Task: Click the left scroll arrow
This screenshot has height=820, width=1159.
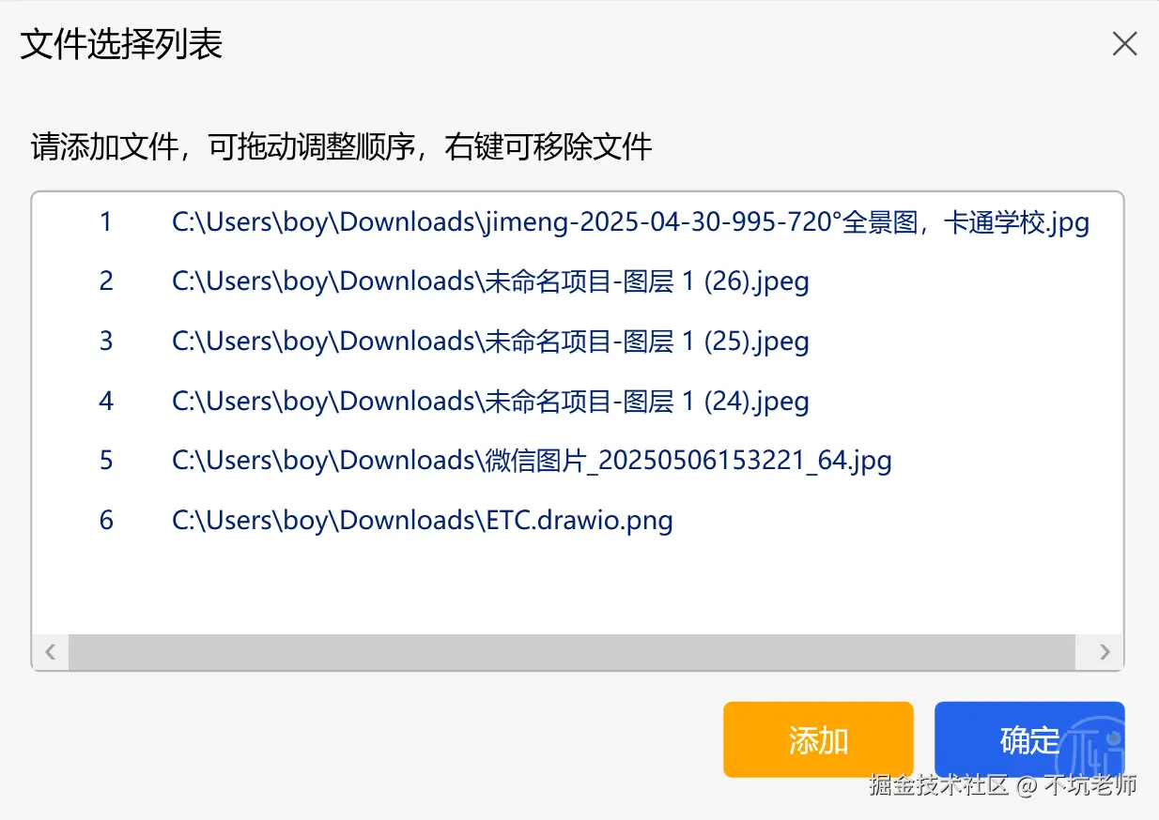Action: (51, 652)
